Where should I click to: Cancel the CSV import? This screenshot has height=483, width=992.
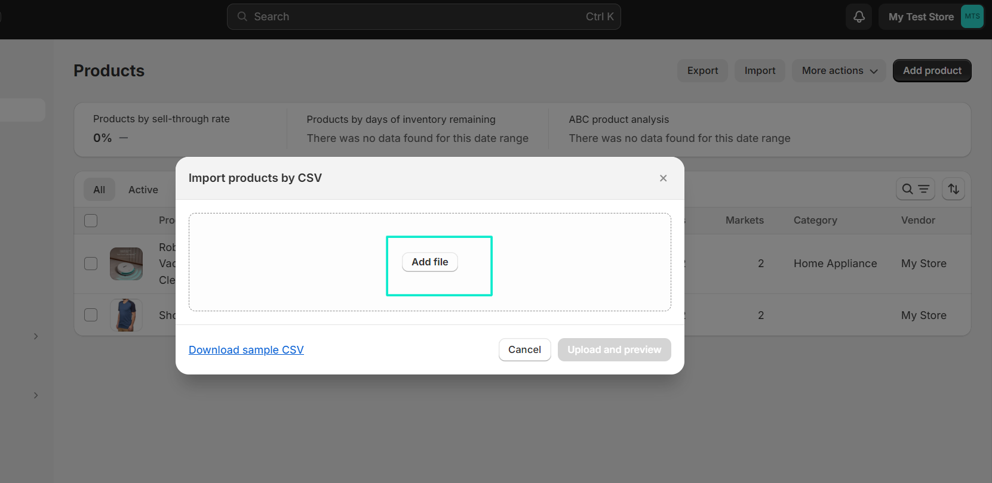pyautogui.click(x=524, y=349)
